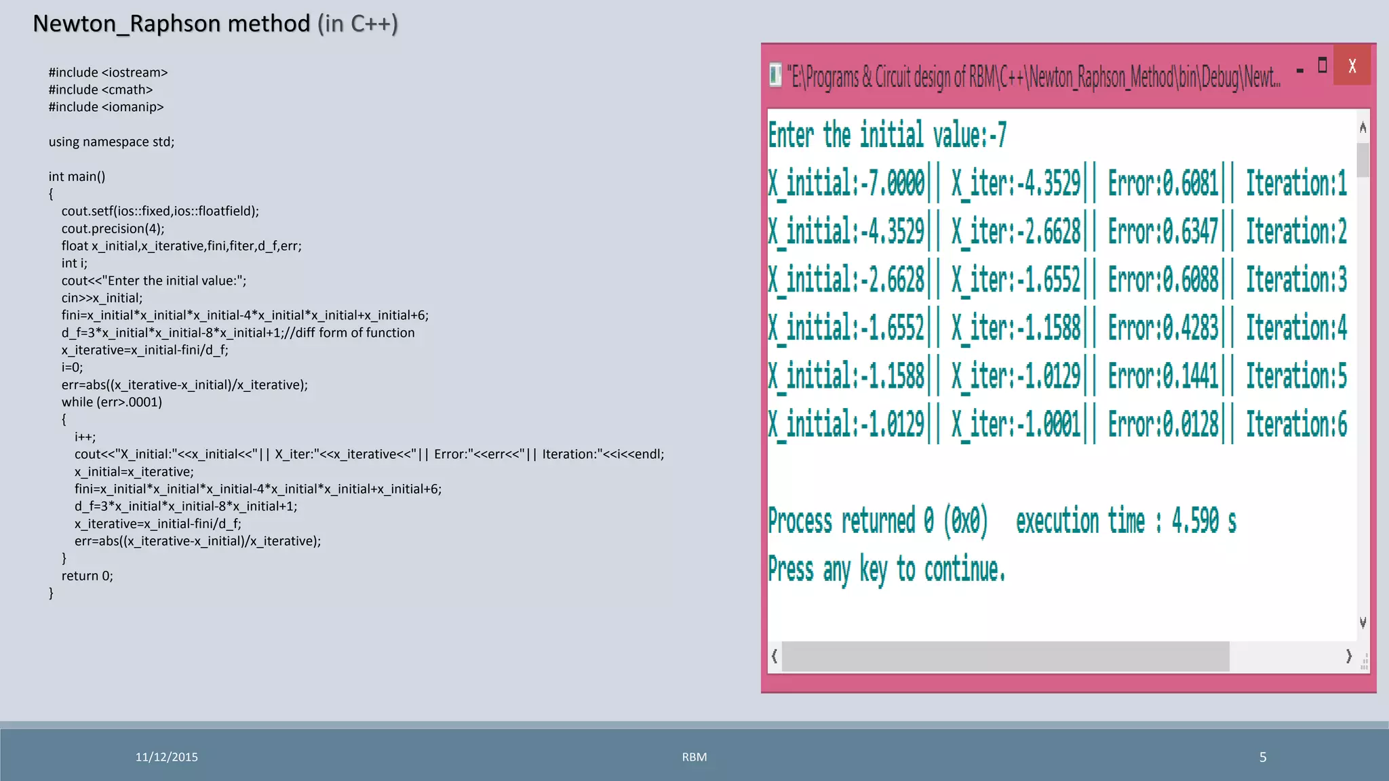Click the console window resize grip corner
Screen dimensions: 1389x781
point(1364,662)
